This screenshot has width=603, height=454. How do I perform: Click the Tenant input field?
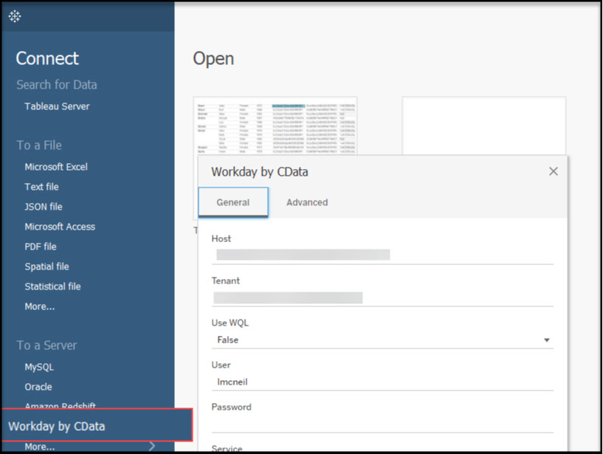[x=382, y=297]
